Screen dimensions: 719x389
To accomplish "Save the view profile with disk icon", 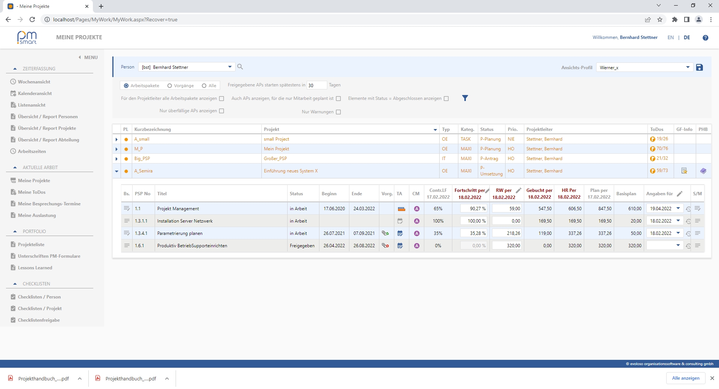I will pos(700,67).
